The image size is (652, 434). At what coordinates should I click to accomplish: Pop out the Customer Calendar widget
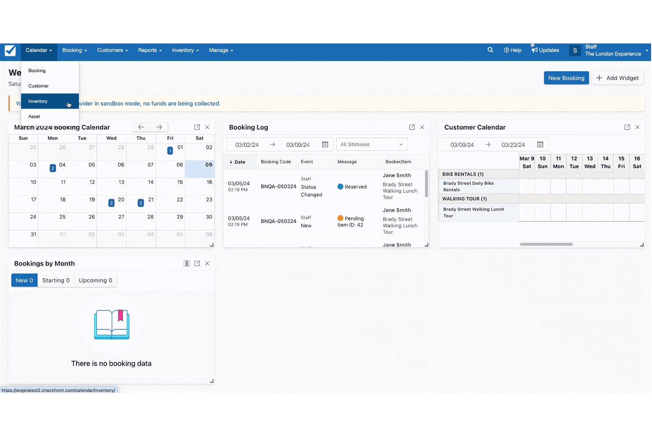coord(627,127)
